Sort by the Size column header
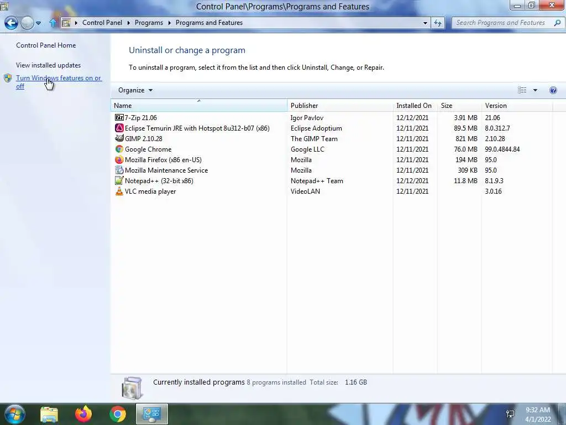The height and width of the screenshot is (425, 566). pos(459,106)
